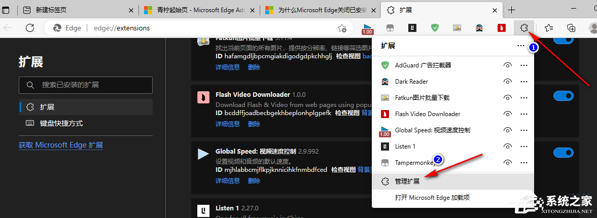Toggle Fatkun toolbar visibility eye

(507, 98)
